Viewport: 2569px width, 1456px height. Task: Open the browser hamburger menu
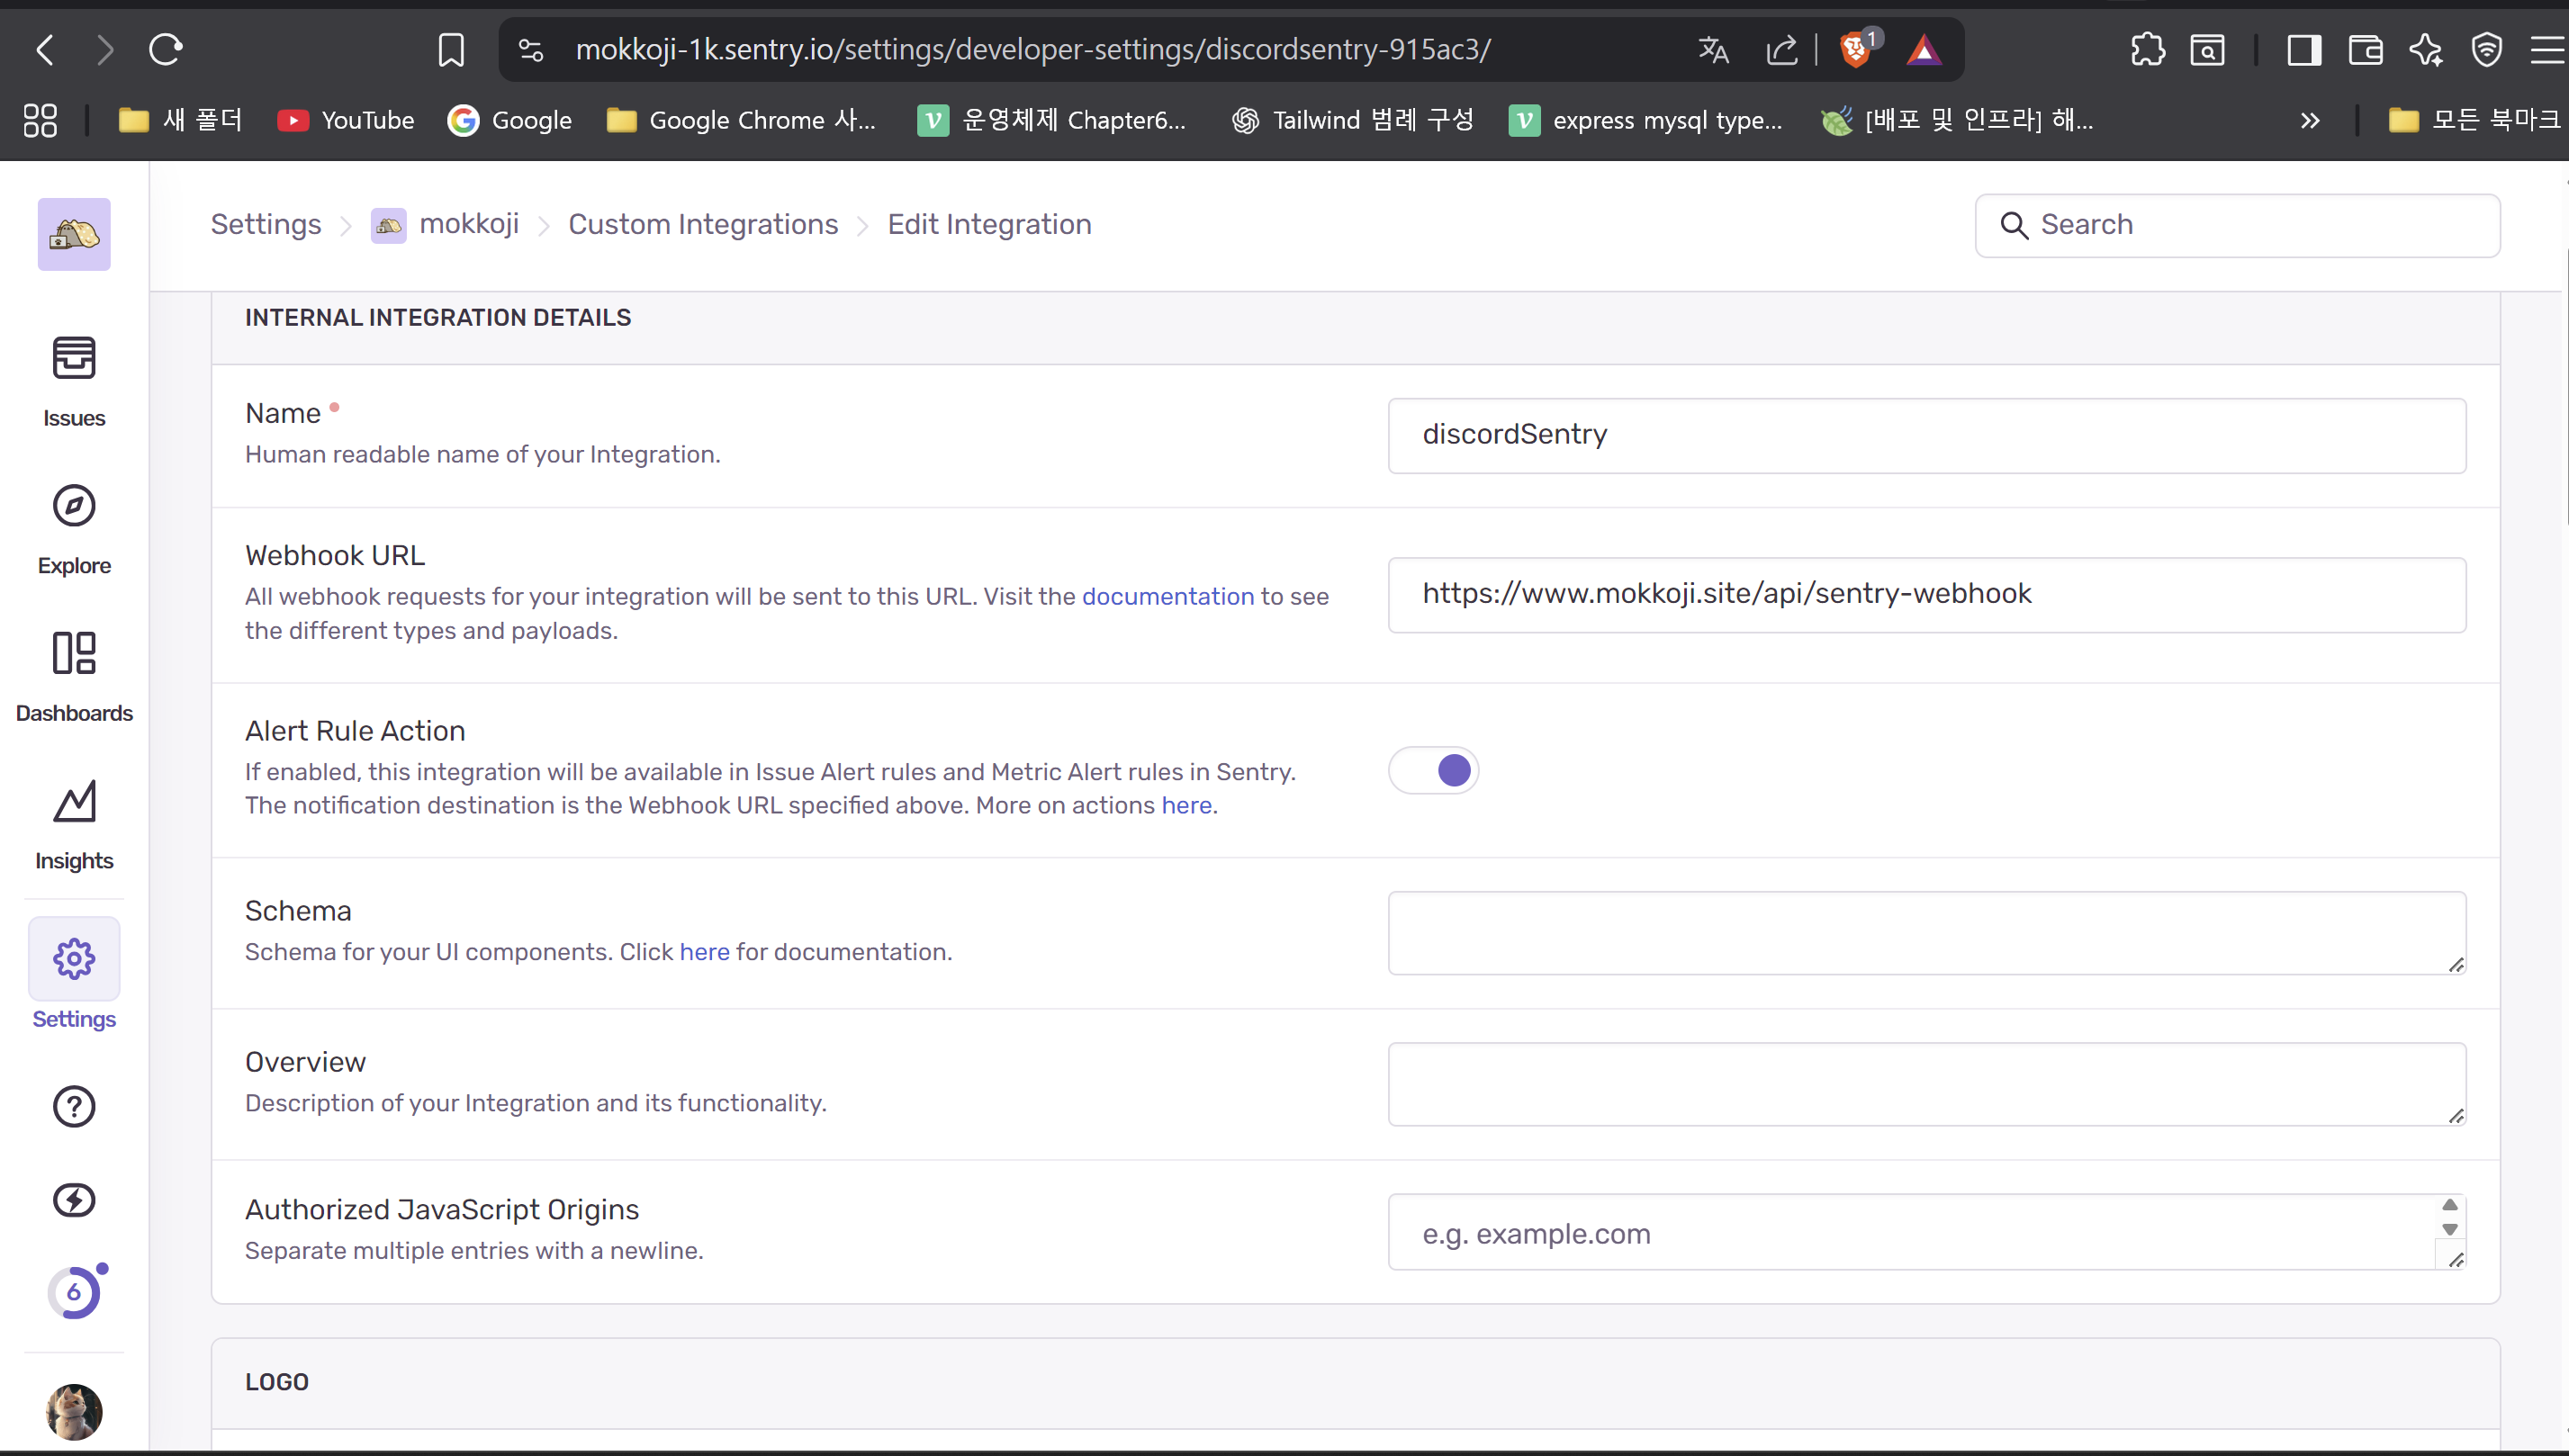(2546, 49)
